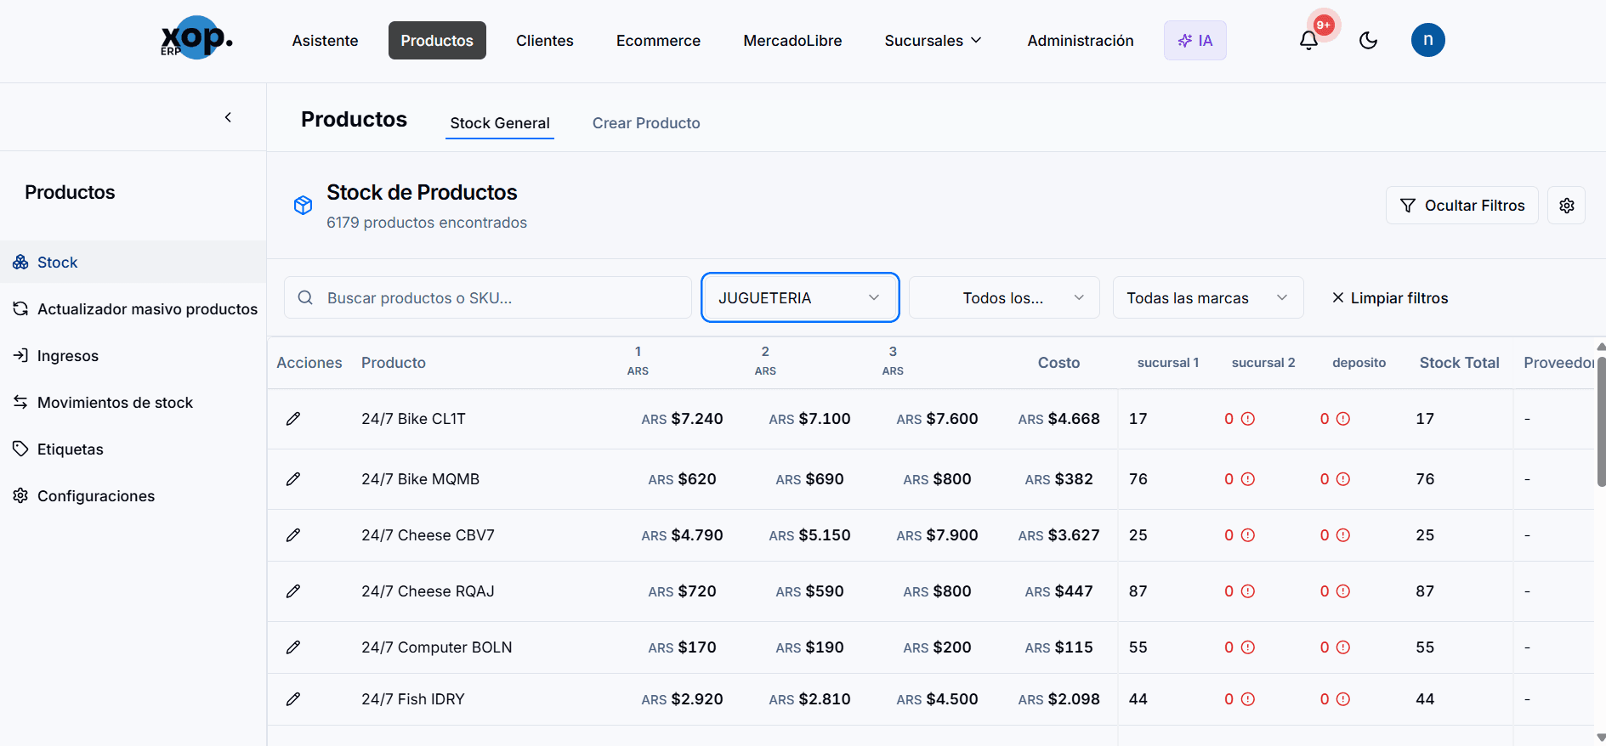This screenshot has height=746, width=1606.
Task: Open the Todos los... dropdown
Action: (x=1004, y=297)
